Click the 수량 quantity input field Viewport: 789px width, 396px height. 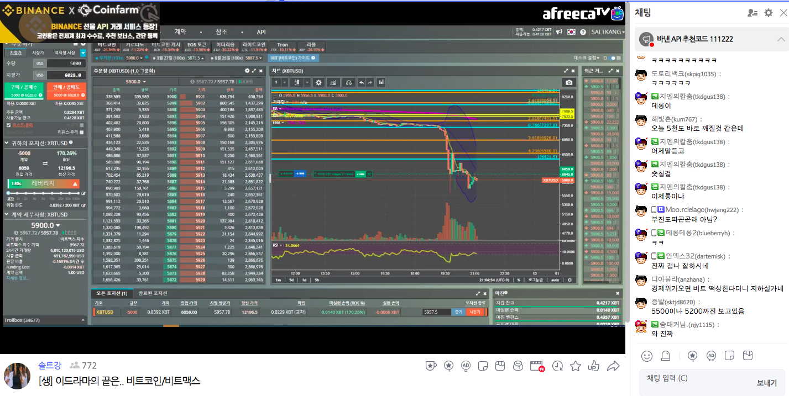(66, 64)
